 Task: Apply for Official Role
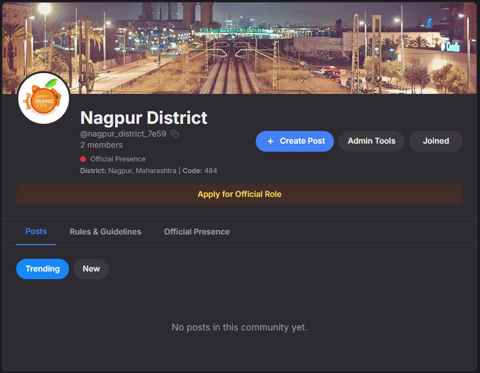pyautogui.click(x=239, y=194)
